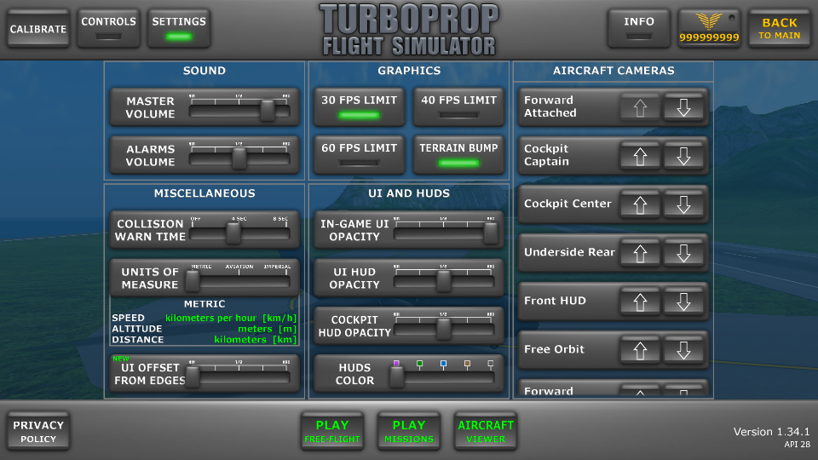Click the Front HUD camera label

tap(555, 301)
